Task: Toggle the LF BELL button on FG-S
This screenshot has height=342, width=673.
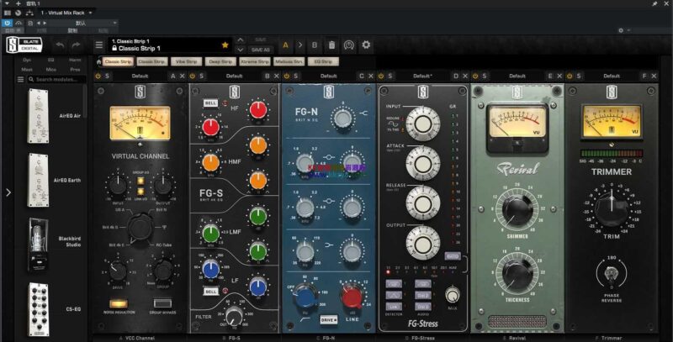Action: [210, 291]
